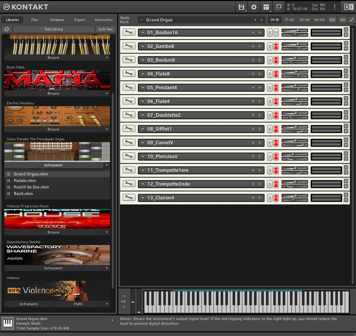Screen dimensions: 356x336
Task: Open wrench edit mode for 02_Gambe8
Action: click(129, 46)
